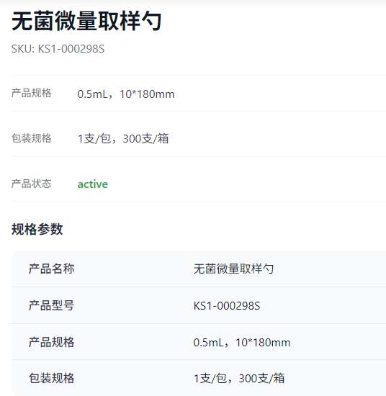Click the 0.5mL，10*180mm value in summary

tap(126, 94)
